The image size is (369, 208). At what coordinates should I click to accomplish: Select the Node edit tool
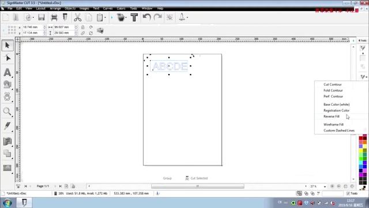tap(7, 58)
